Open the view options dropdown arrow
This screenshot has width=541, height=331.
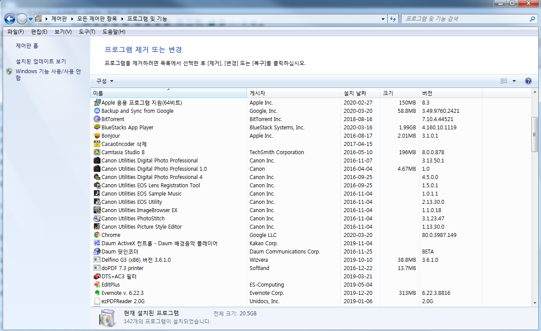[x=514, y=81]
